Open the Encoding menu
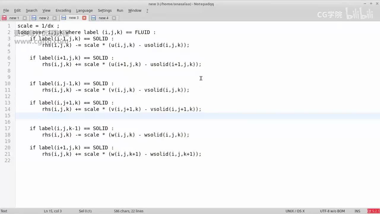380x214 pixels. [63, 10]
